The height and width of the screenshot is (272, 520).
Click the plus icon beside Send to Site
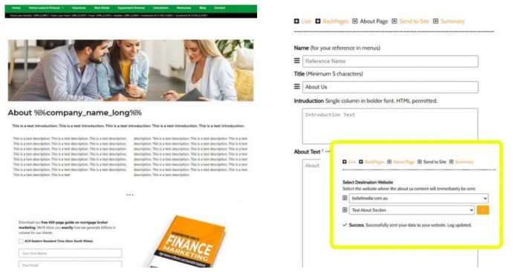(x=394, y=22)
